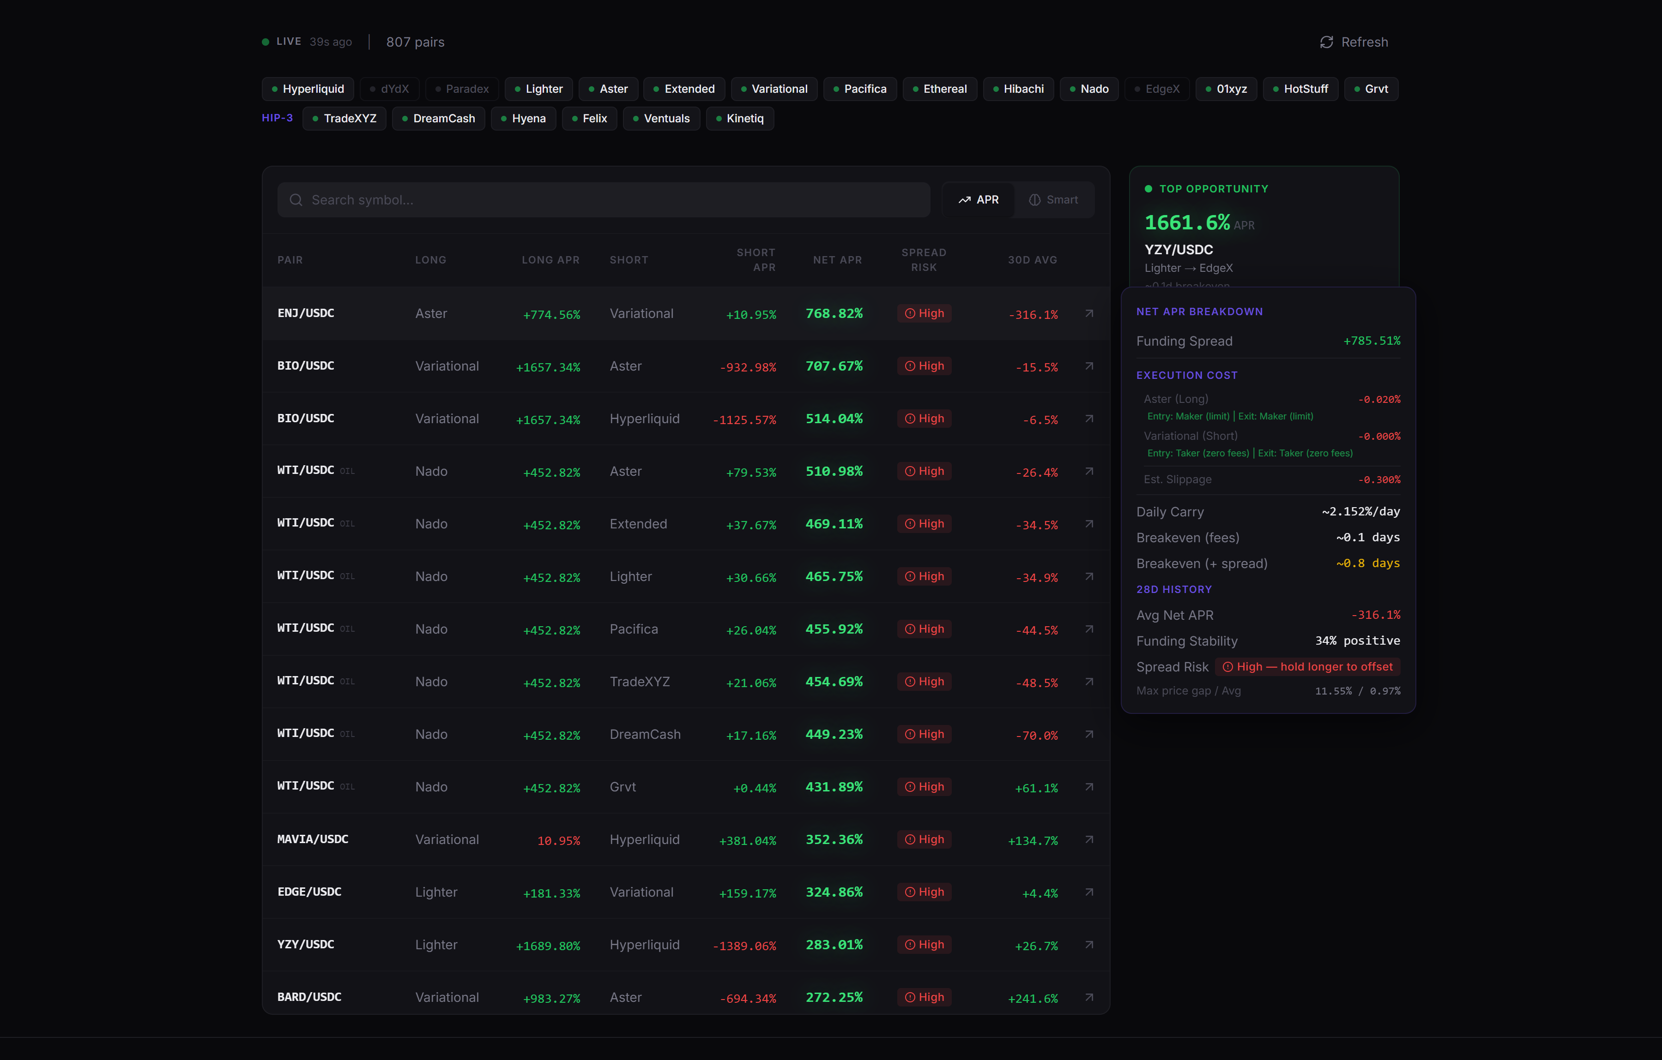Image resolution: width=1662 pixels, height=1060 pixels.
Task: Click the refresh circular arrows icon
Action: tap(1326, 42)
